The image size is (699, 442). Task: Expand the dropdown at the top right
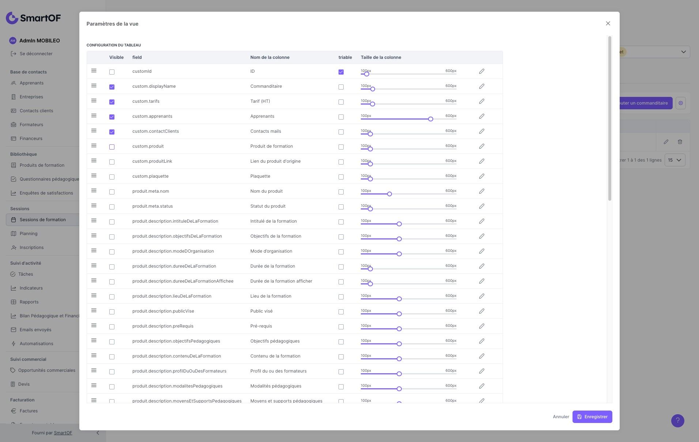[683, 52]
